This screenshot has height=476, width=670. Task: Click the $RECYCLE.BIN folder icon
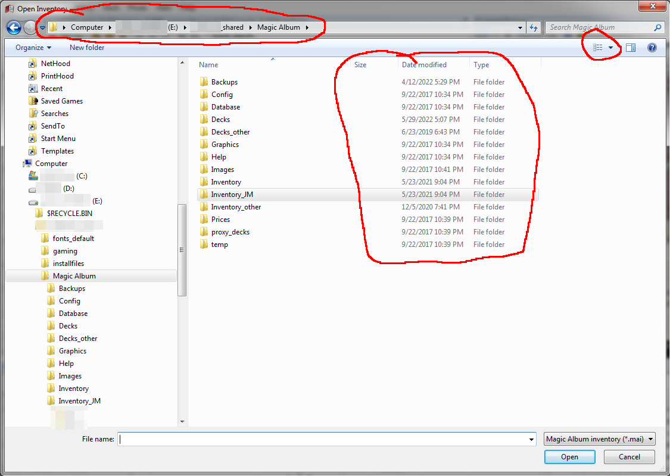(39, 213)
